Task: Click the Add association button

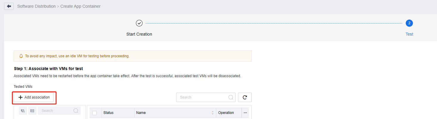Action: coord(34,97)
